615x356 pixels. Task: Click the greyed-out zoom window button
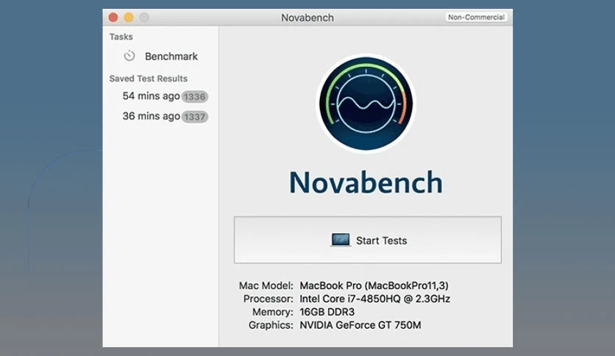coord(144,17)
